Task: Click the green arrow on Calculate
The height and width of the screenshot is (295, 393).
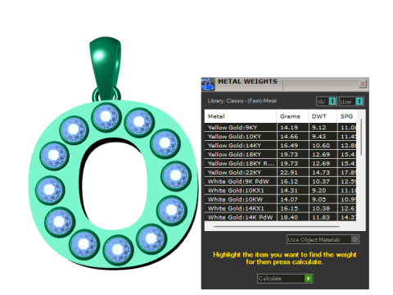Action: click(309, 279)
